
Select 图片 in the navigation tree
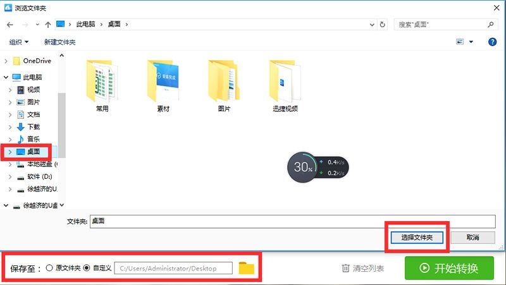[34, 102]
